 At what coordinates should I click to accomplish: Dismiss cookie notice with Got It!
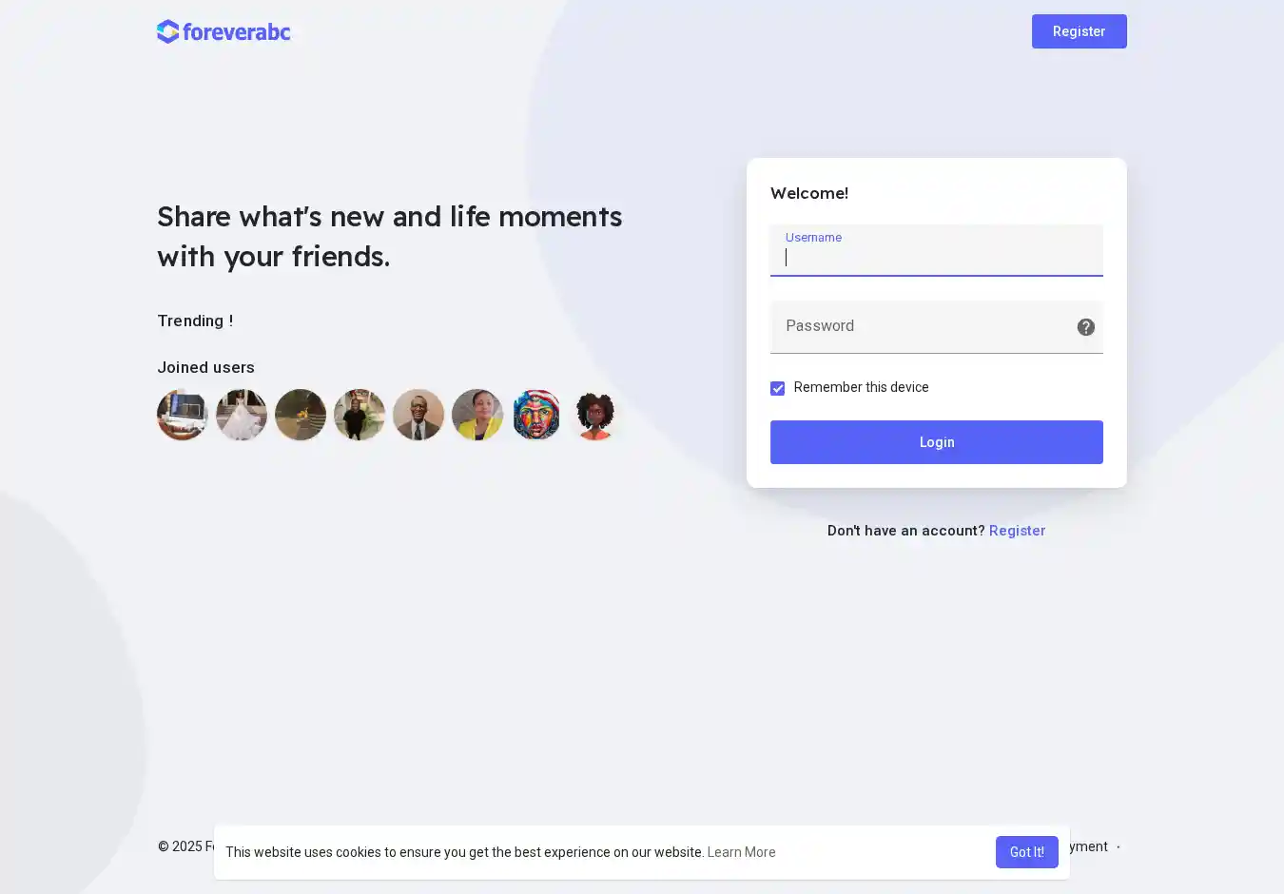pyautogui.click(x=1026, y=852)
